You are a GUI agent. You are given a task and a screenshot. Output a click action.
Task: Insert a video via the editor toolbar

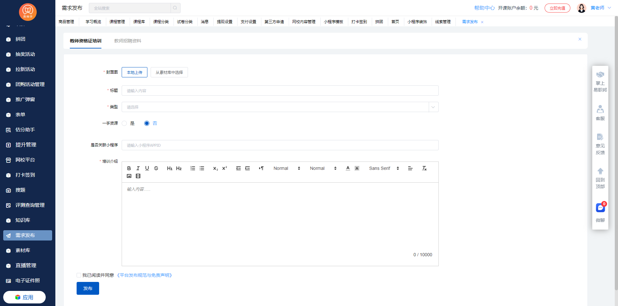point(138,176)
